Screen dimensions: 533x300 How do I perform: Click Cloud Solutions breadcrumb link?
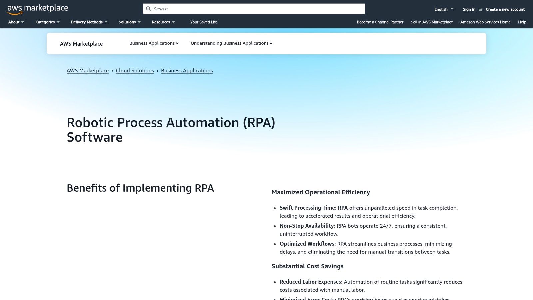135,71
